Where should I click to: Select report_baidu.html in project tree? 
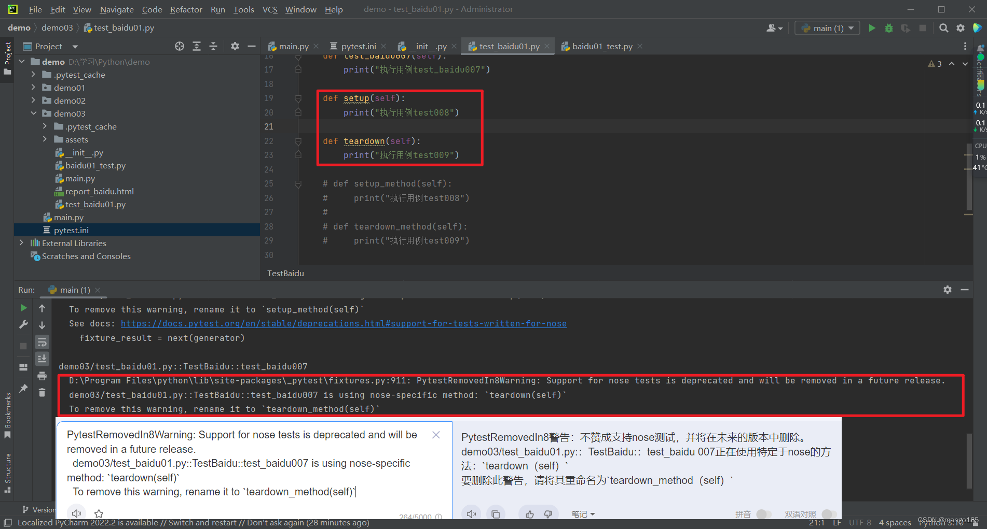[x=99, y=191]
